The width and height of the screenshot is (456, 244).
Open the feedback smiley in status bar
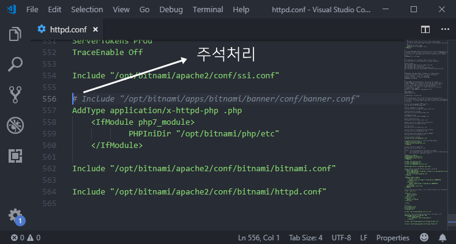click(x=424, y=237)
